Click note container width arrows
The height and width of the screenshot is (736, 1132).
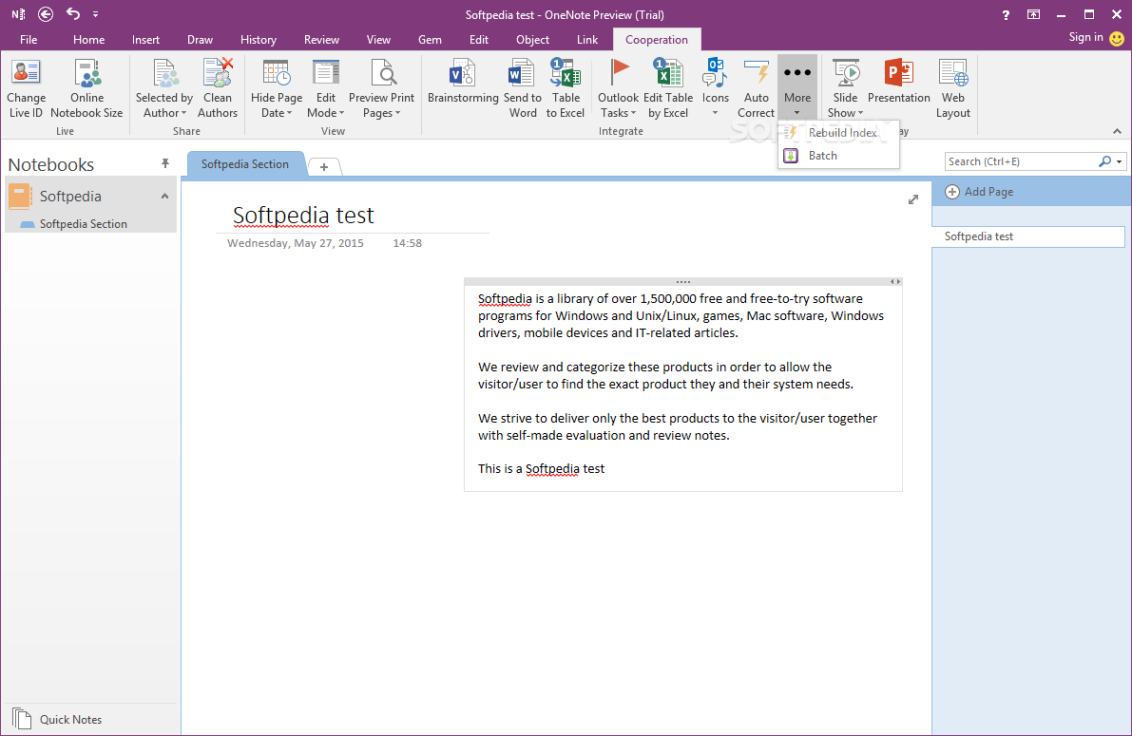(895, 281)
